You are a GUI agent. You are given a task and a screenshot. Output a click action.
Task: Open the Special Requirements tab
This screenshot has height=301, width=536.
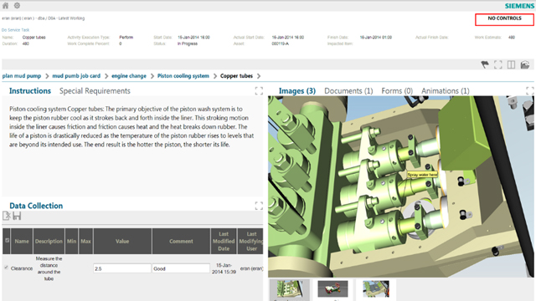95,91
